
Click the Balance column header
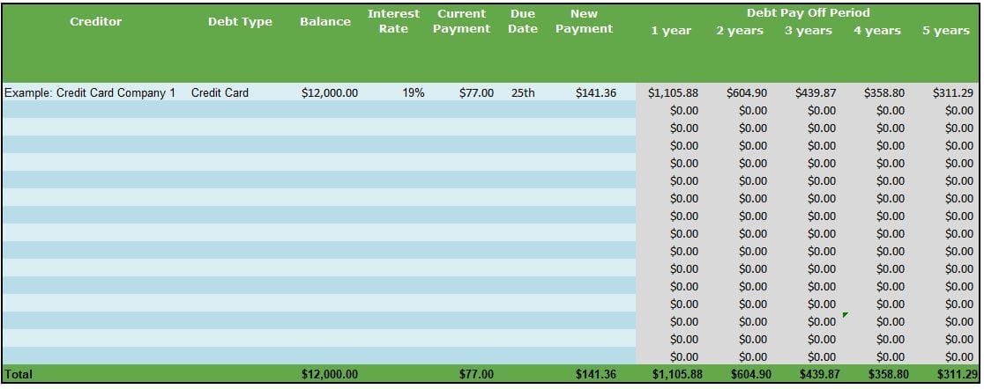(x=325, y=21)
